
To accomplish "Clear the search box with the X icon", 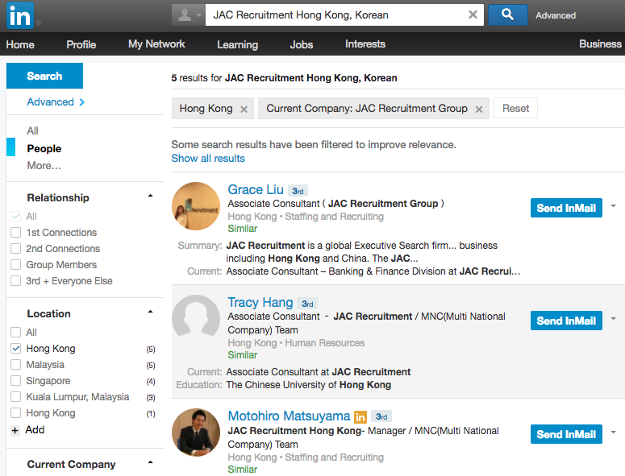I will [473, 14].
